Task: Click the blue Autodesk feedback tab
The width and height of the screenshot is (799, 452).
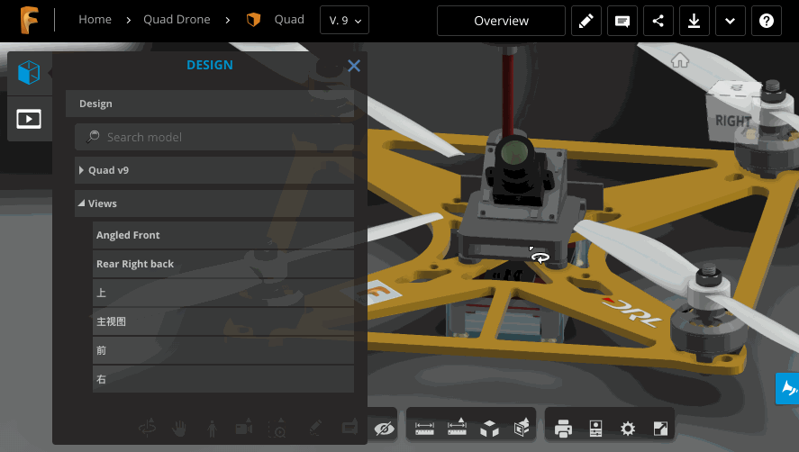Action: pyautogui.click(x=787, y=388)
